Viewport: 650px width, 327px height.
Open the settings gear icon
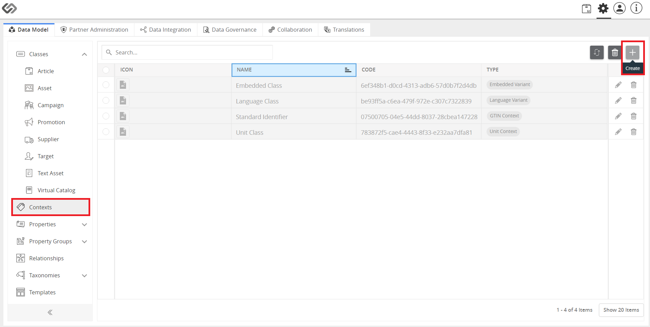coord(603,8)
